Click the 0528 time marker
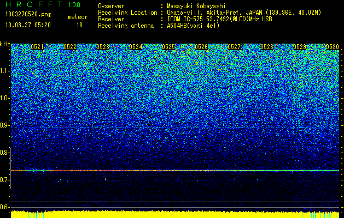This screenshot has width=344, height=218. [267, 47]
